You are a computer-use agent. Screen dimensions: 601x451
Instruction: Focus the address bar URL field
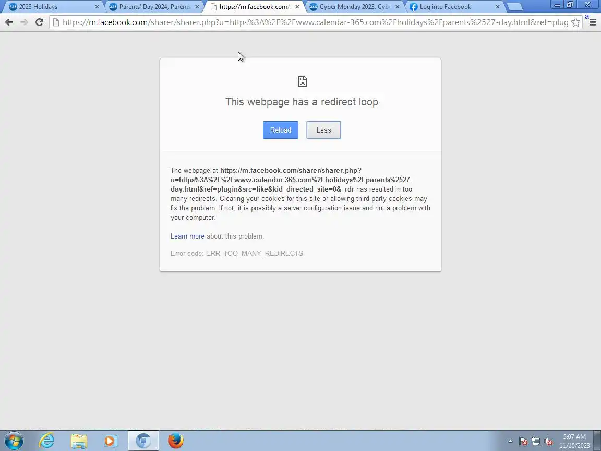point(315,22)
